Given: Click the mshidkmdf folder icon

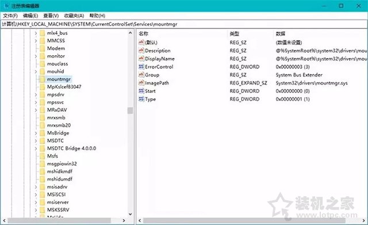Looking at the screenshot, I should [42, 171].
